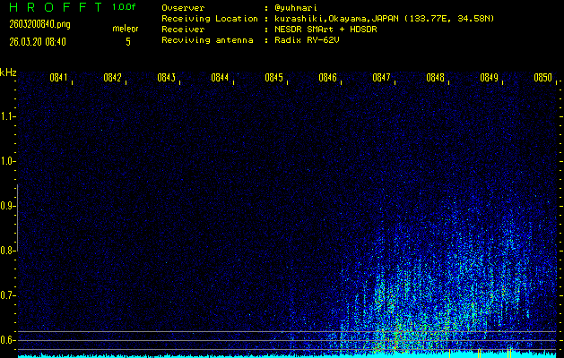The height and width of the screenshot is (358, 564).
Task: Click the Radix RY-62V antenna text
Action: [x=307, y=40]
